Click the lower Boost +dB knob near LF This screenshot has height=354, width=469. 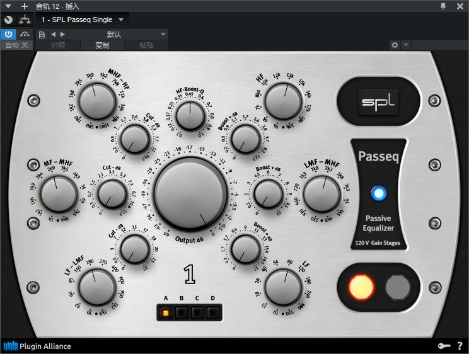coord(246,249)
